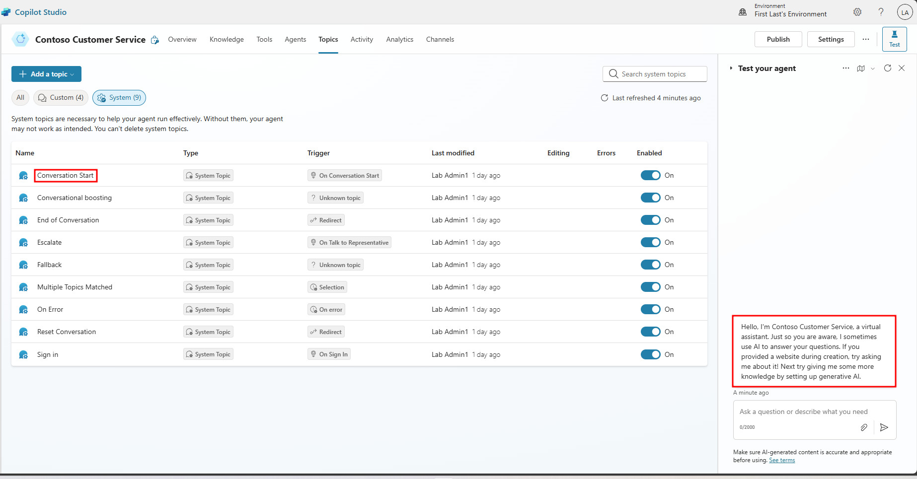Turn off the Escalate topic toggle
The image size is (917, 479).
pos(650,242)
